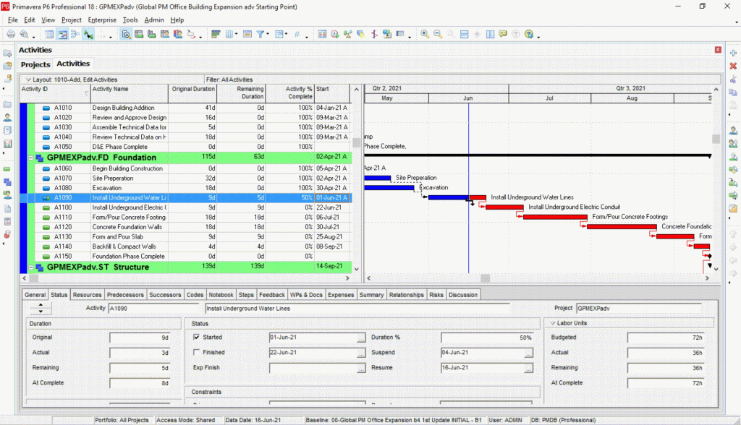Click the Zoom Out magnifier
The width and height of the screenshot is (741, 425).
(438, 34)
